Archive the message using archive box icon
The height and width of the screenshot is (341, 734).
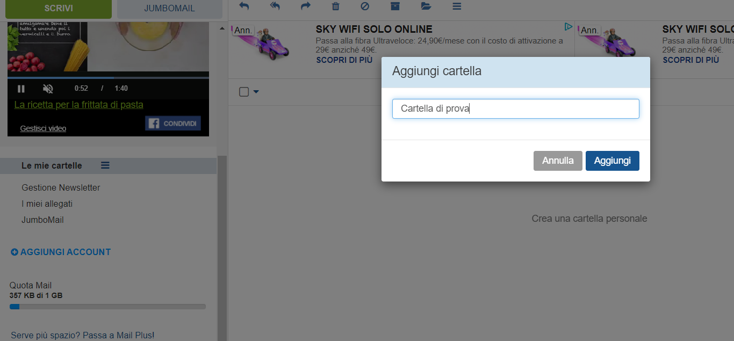click(395, 6)
